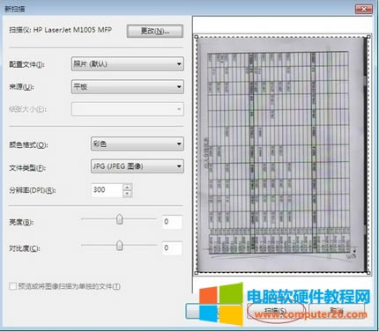
Task: Toggle the 预览或将图像扫描为单独的文件 checkbox
Action: (x=12, y=286)
